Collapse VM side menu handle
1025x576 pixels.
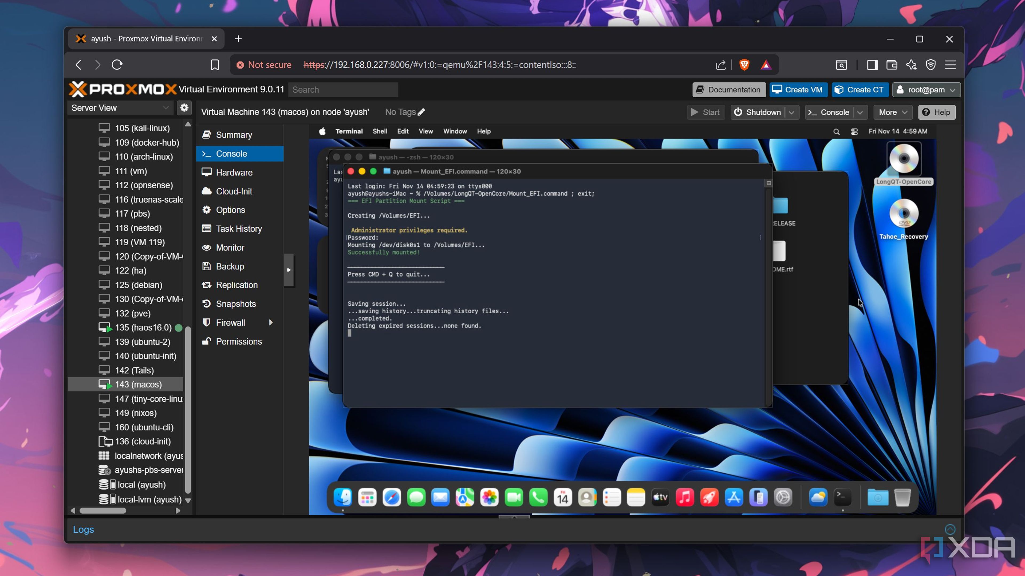tap(289, 270)
